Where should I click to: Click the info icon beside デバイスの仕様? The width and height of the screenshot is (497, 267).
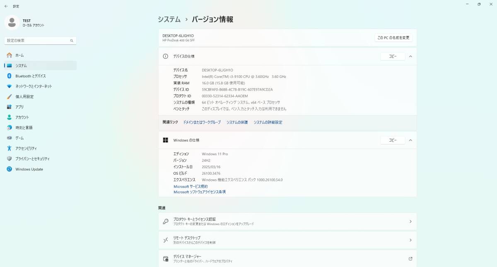[165, 56]
